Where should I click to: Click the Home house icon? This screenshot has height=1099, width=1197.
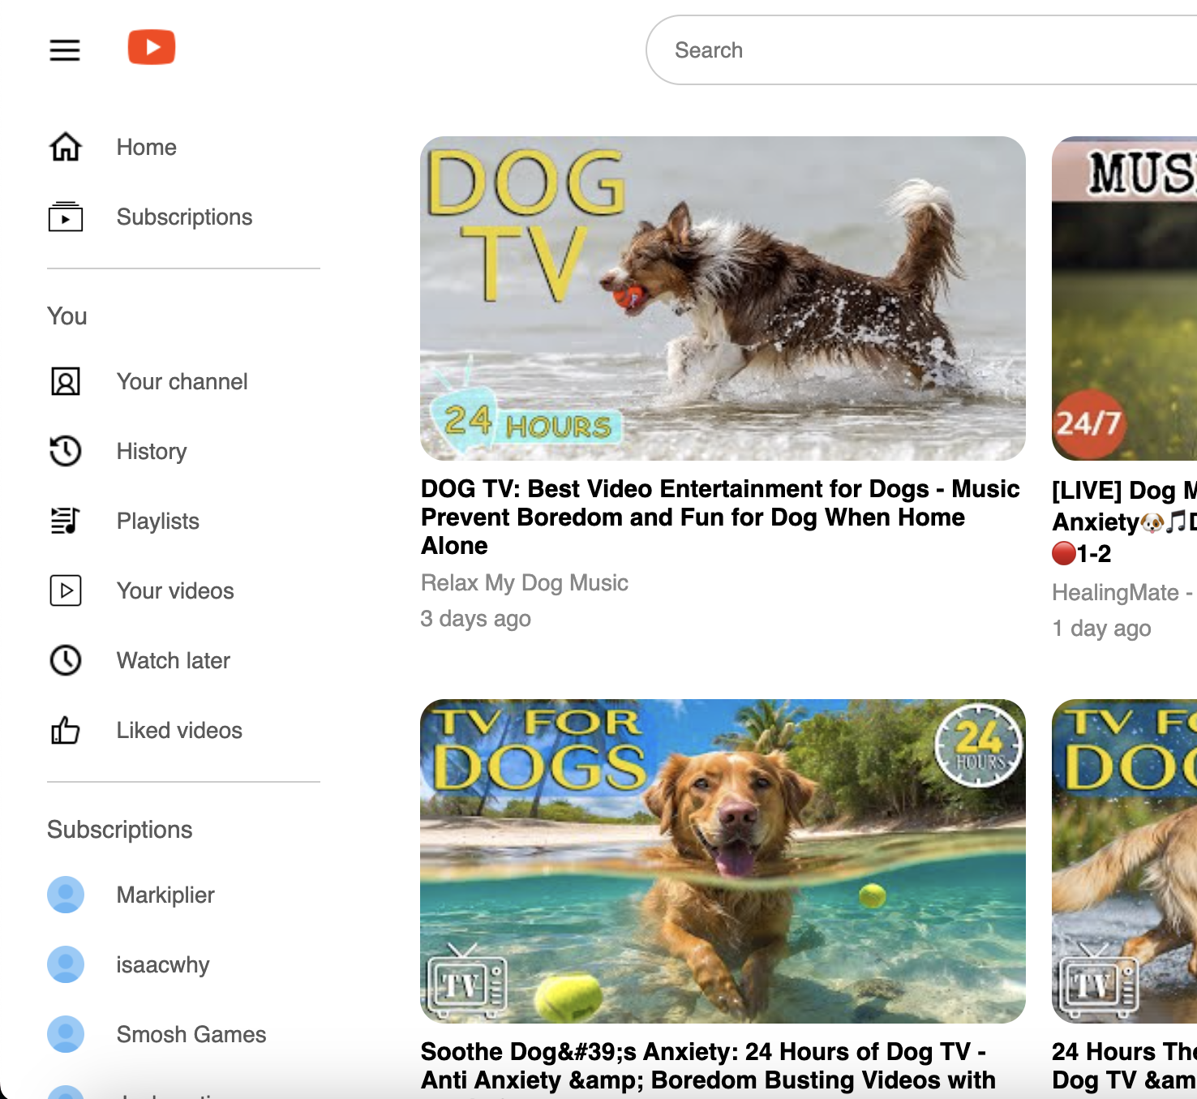[x=66, y=147]
